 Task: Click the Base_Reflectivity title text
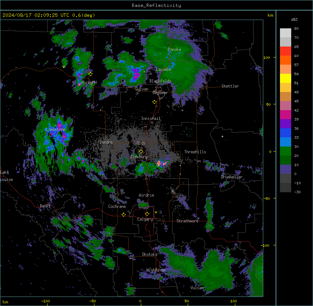tap(156, 5)
